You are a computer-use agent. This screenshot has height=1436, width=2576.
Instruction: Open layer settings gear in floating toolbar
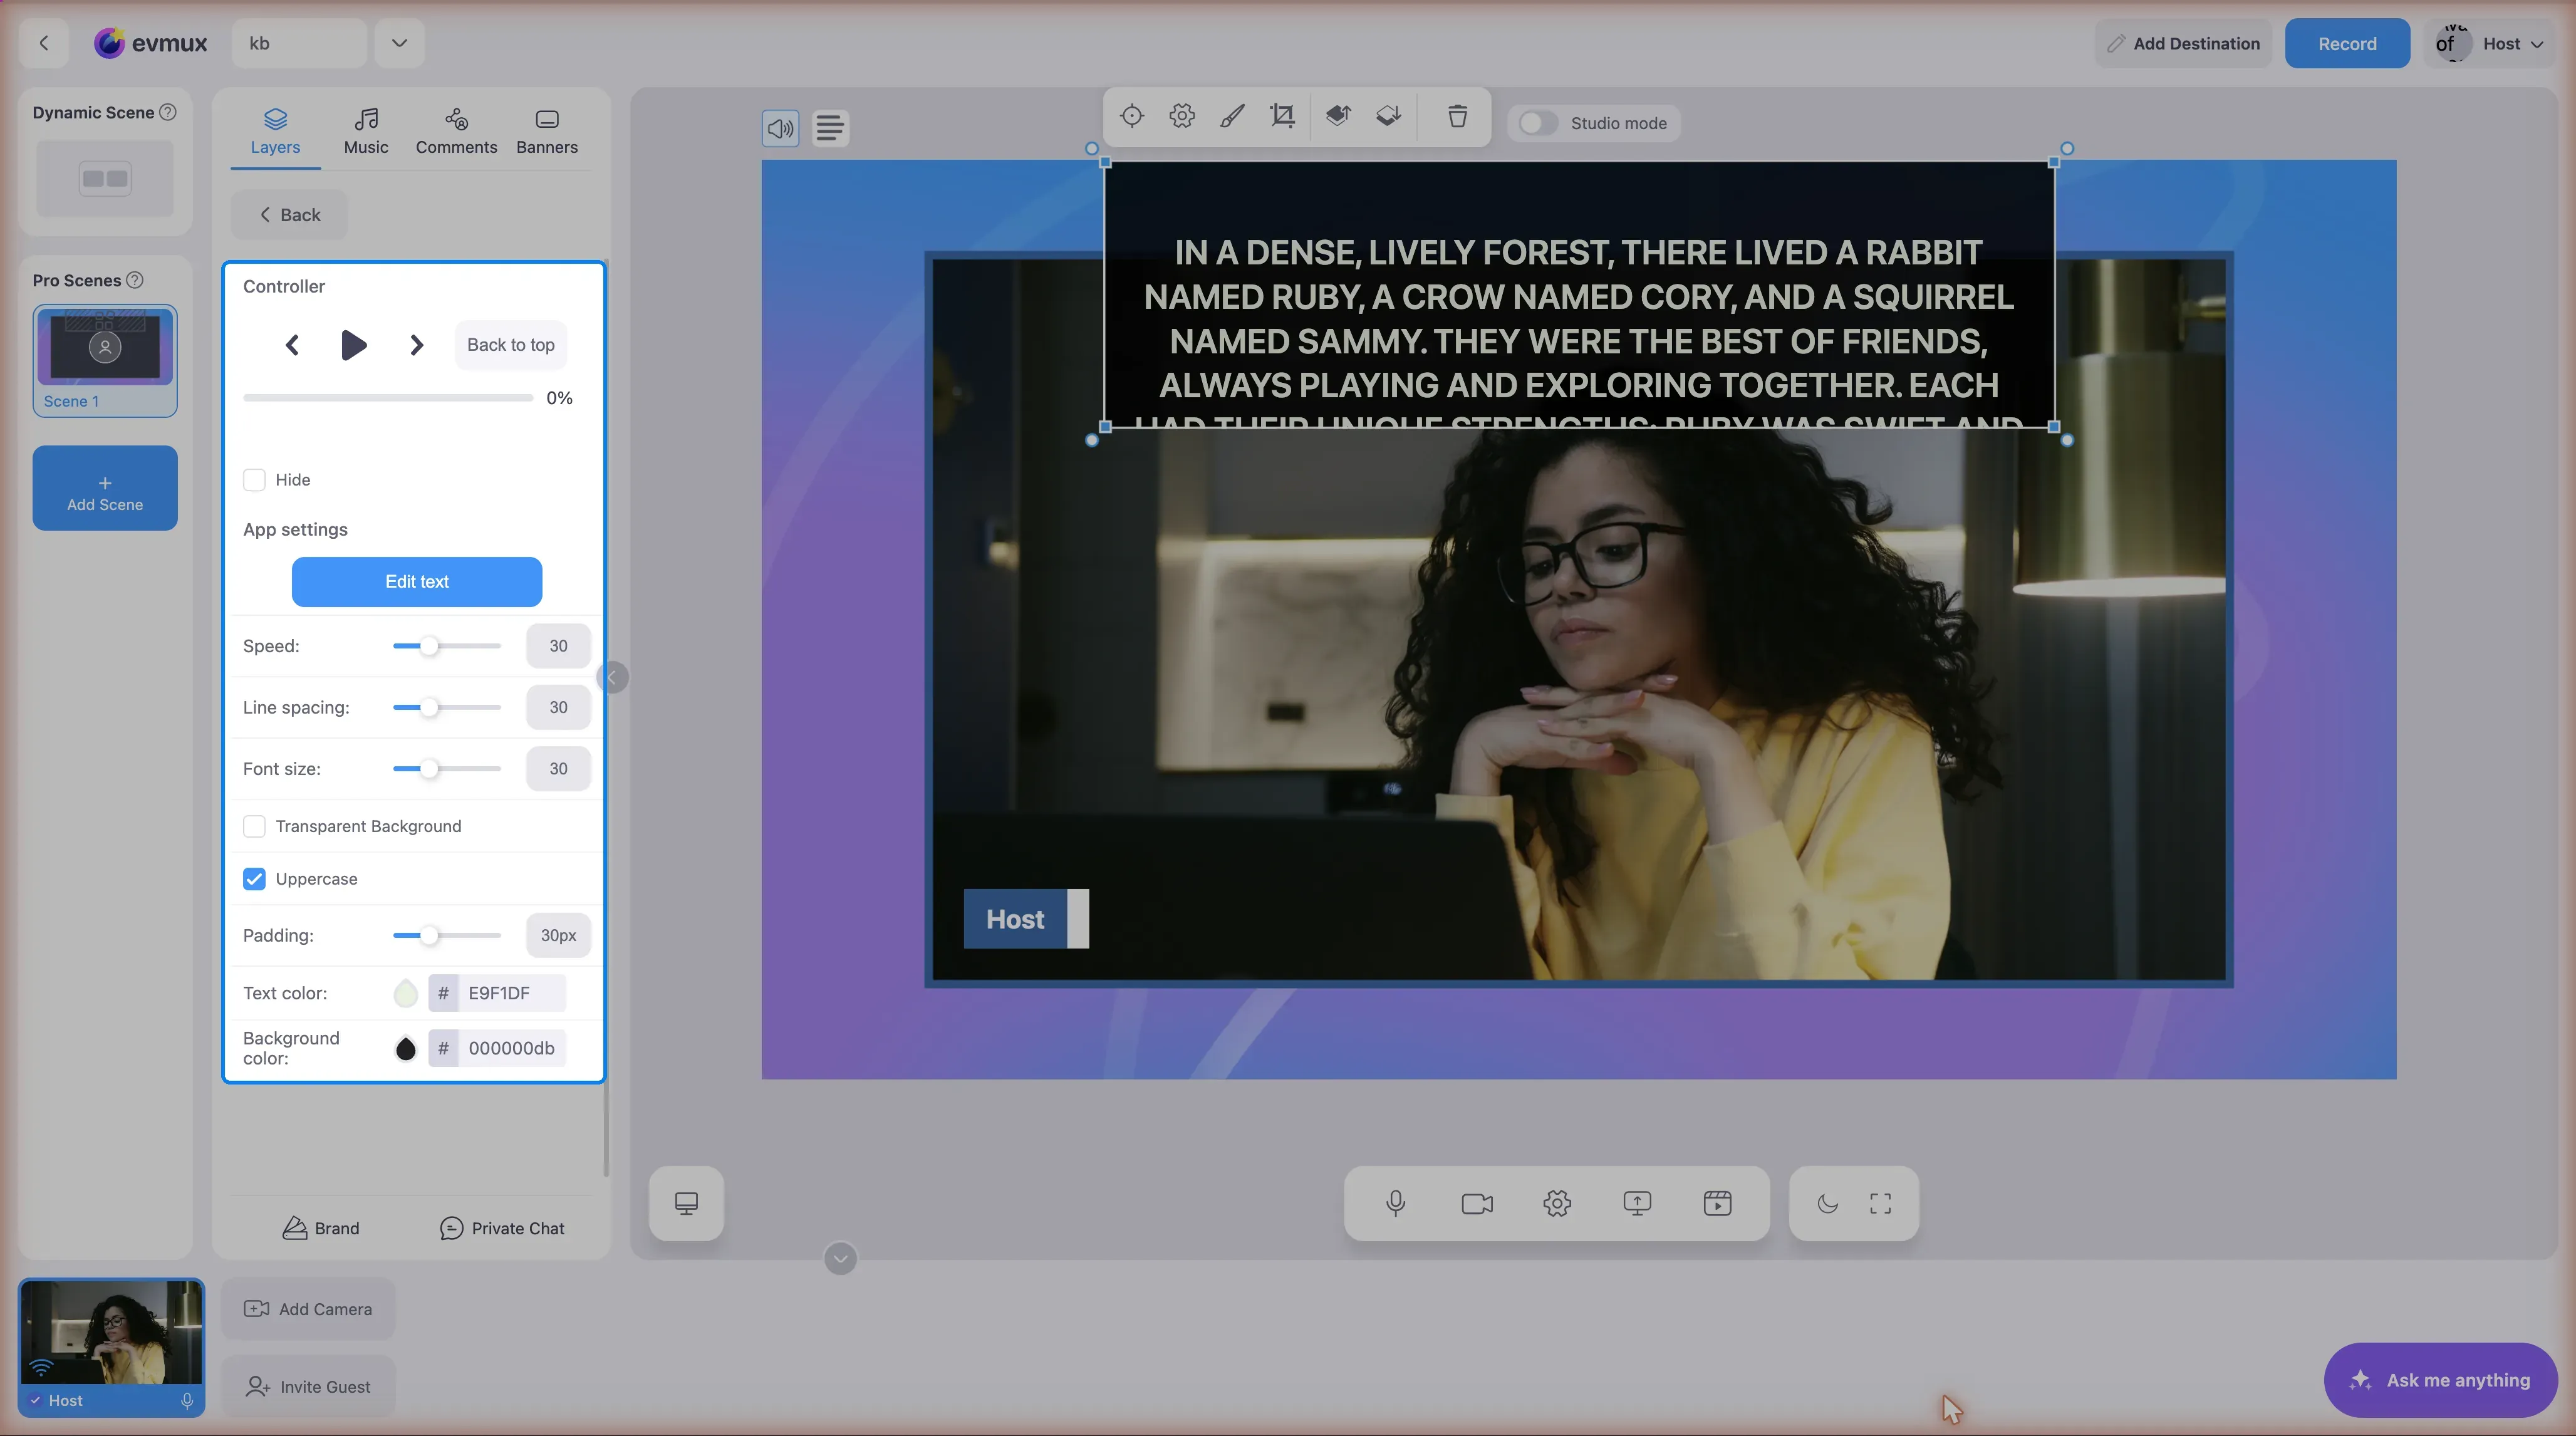1181,116
